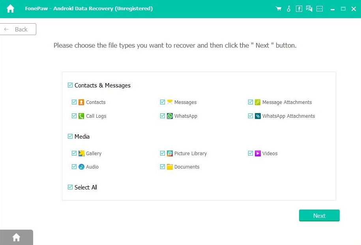Click the key icon to register the software
This screenshot has height=245, width=361.
click(x=288, y=8)
